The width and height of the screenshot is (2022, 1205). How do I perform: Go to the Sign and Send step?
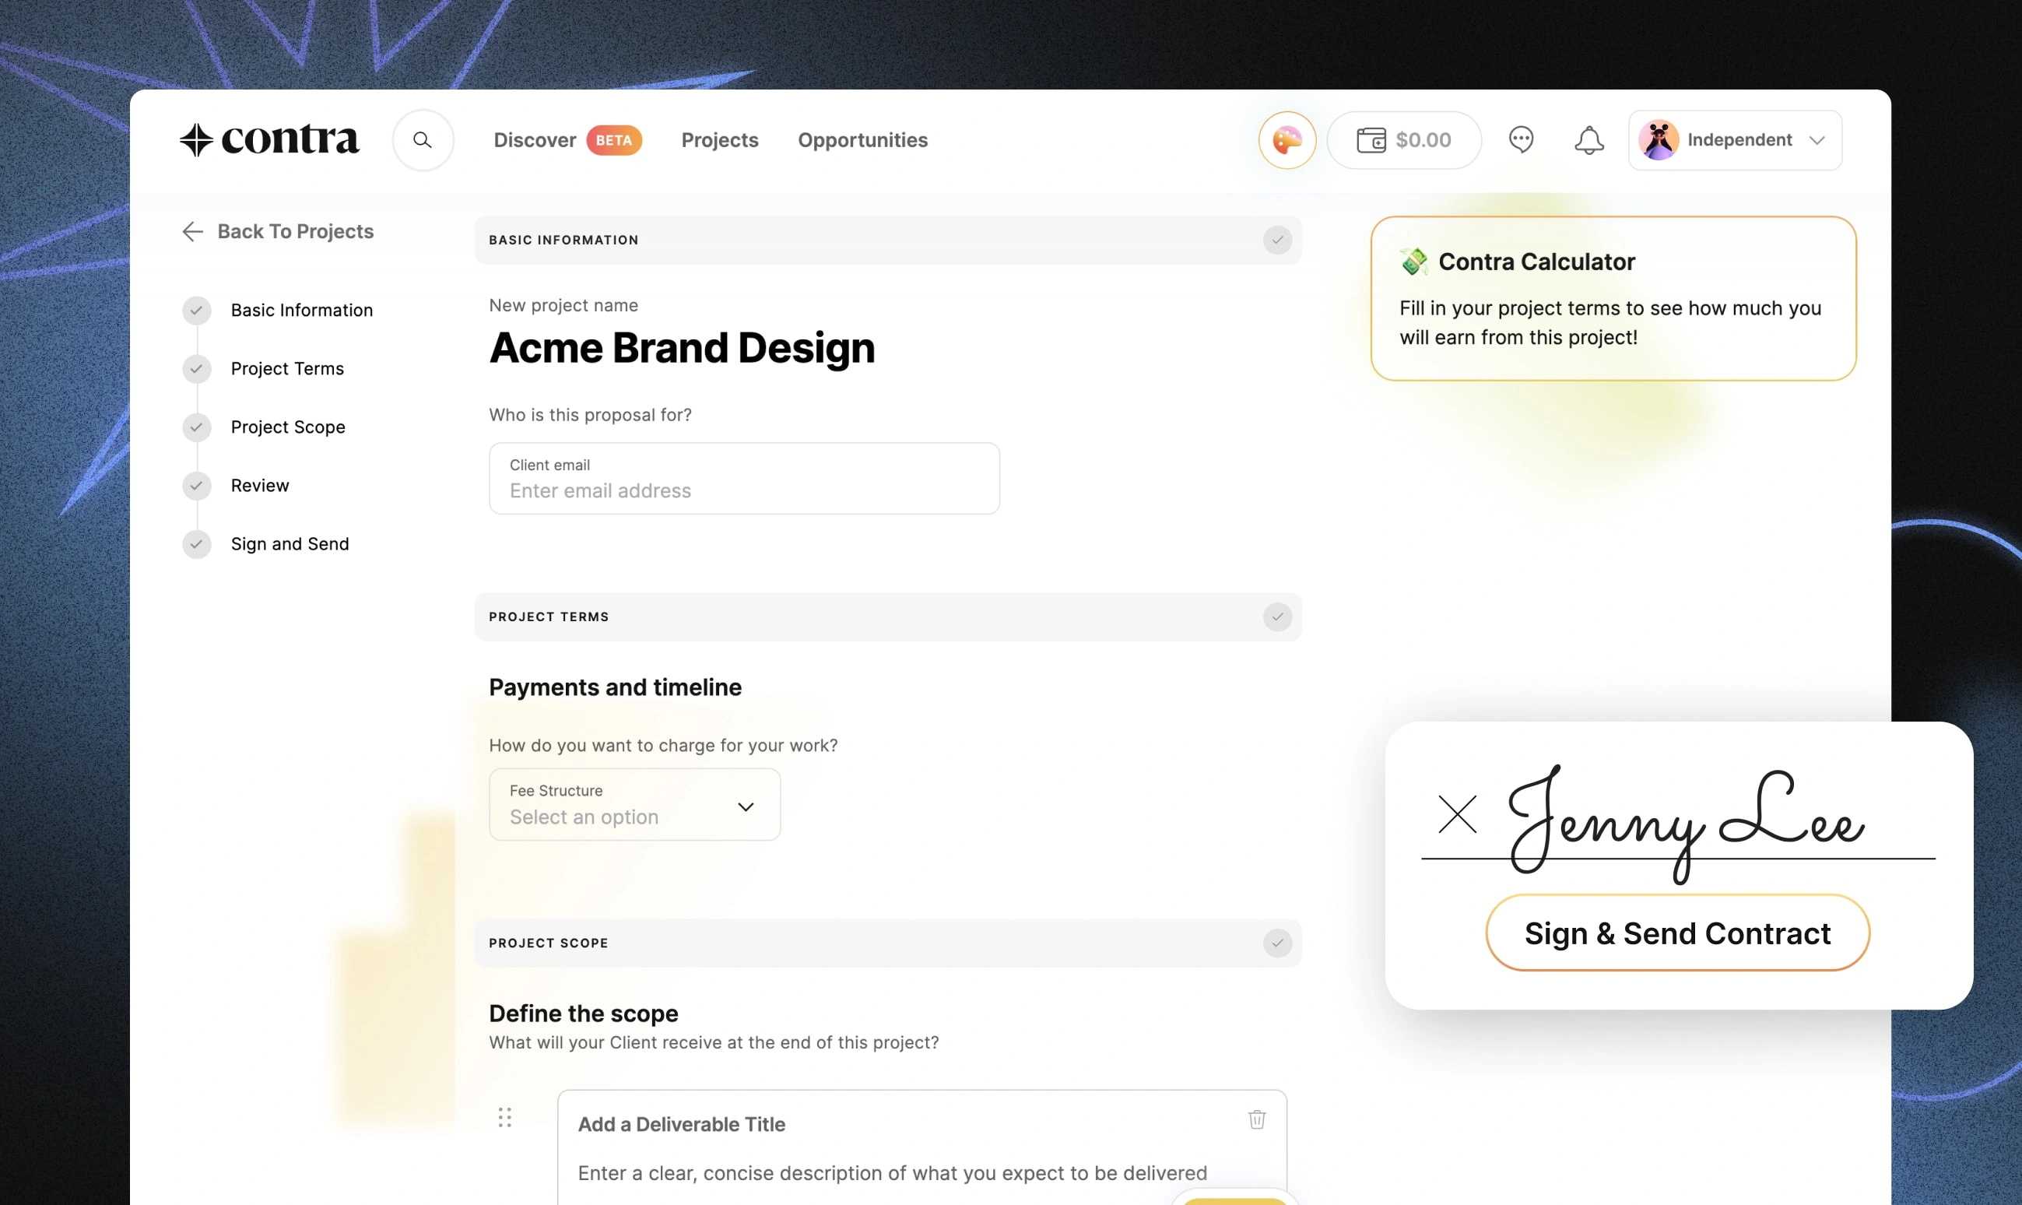289,543
